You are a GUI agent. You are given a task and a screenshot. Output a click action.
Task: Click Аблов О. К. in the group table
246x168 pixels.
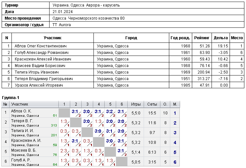(21, 111)
